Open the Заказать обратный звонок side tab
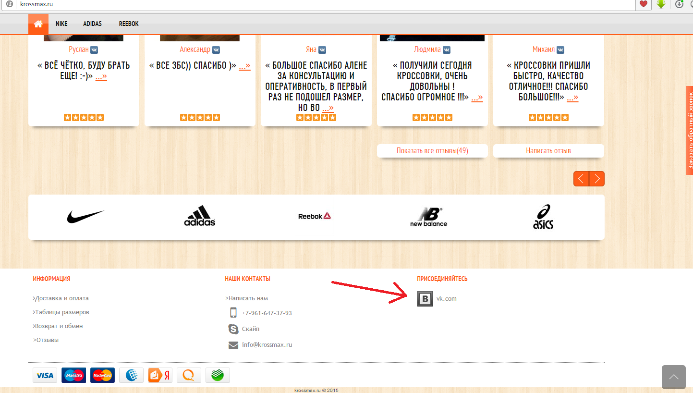Image resolution: width=693 pixels, height=393 pixels. (689, 130)
